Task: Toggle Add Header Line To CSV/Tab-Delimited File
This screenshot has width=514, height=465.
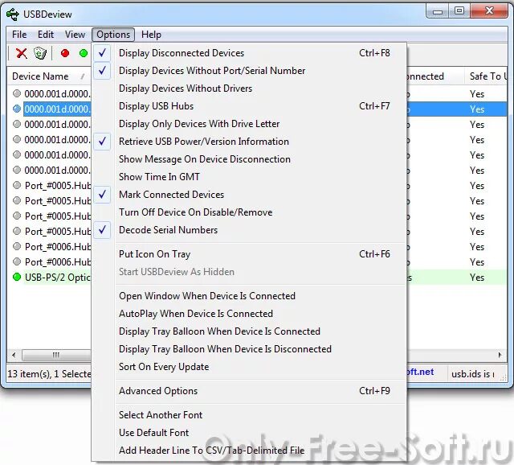Action: pos(250,451)
